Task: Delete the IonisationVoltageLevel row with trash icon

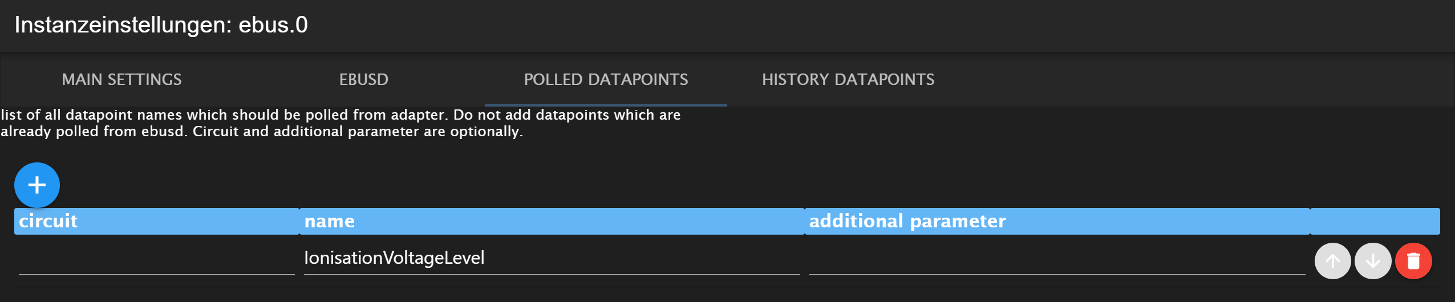Action: (x=1413, y=261)
